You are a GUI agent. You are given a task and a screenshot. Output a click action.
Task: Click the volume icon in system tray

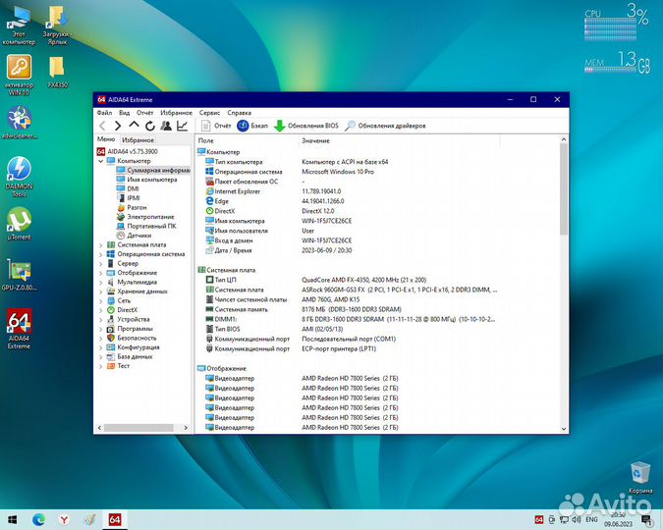pyautogui.click(x=576, y=519)
